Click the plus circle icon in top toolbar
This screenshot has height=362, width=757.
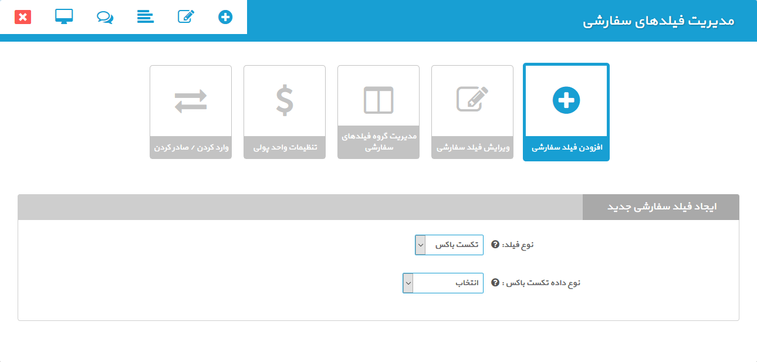(225, 17)
